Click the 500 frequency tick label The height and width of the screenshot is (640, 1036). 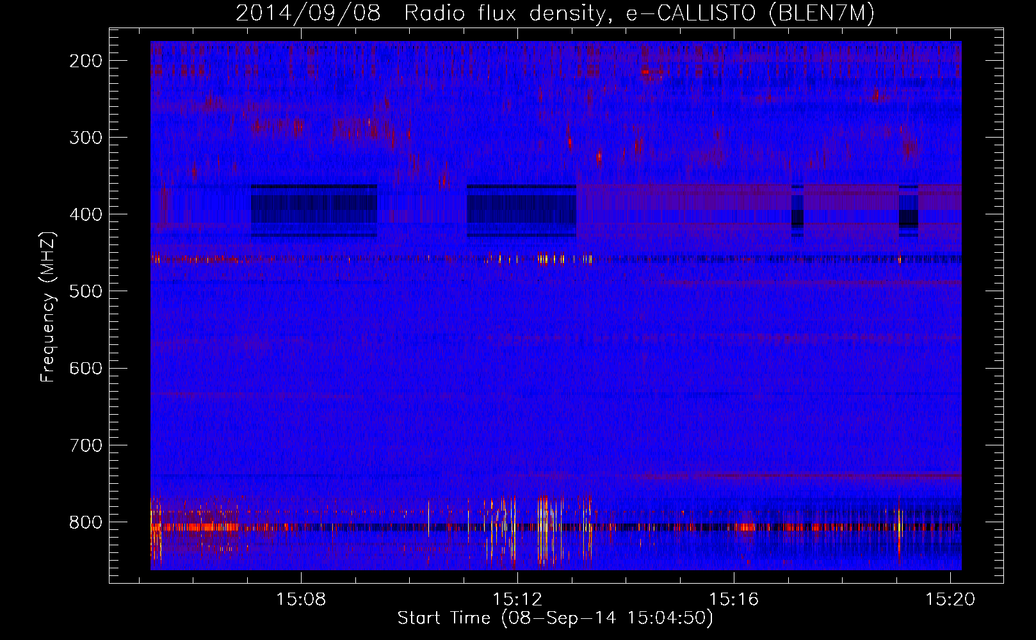86,291
